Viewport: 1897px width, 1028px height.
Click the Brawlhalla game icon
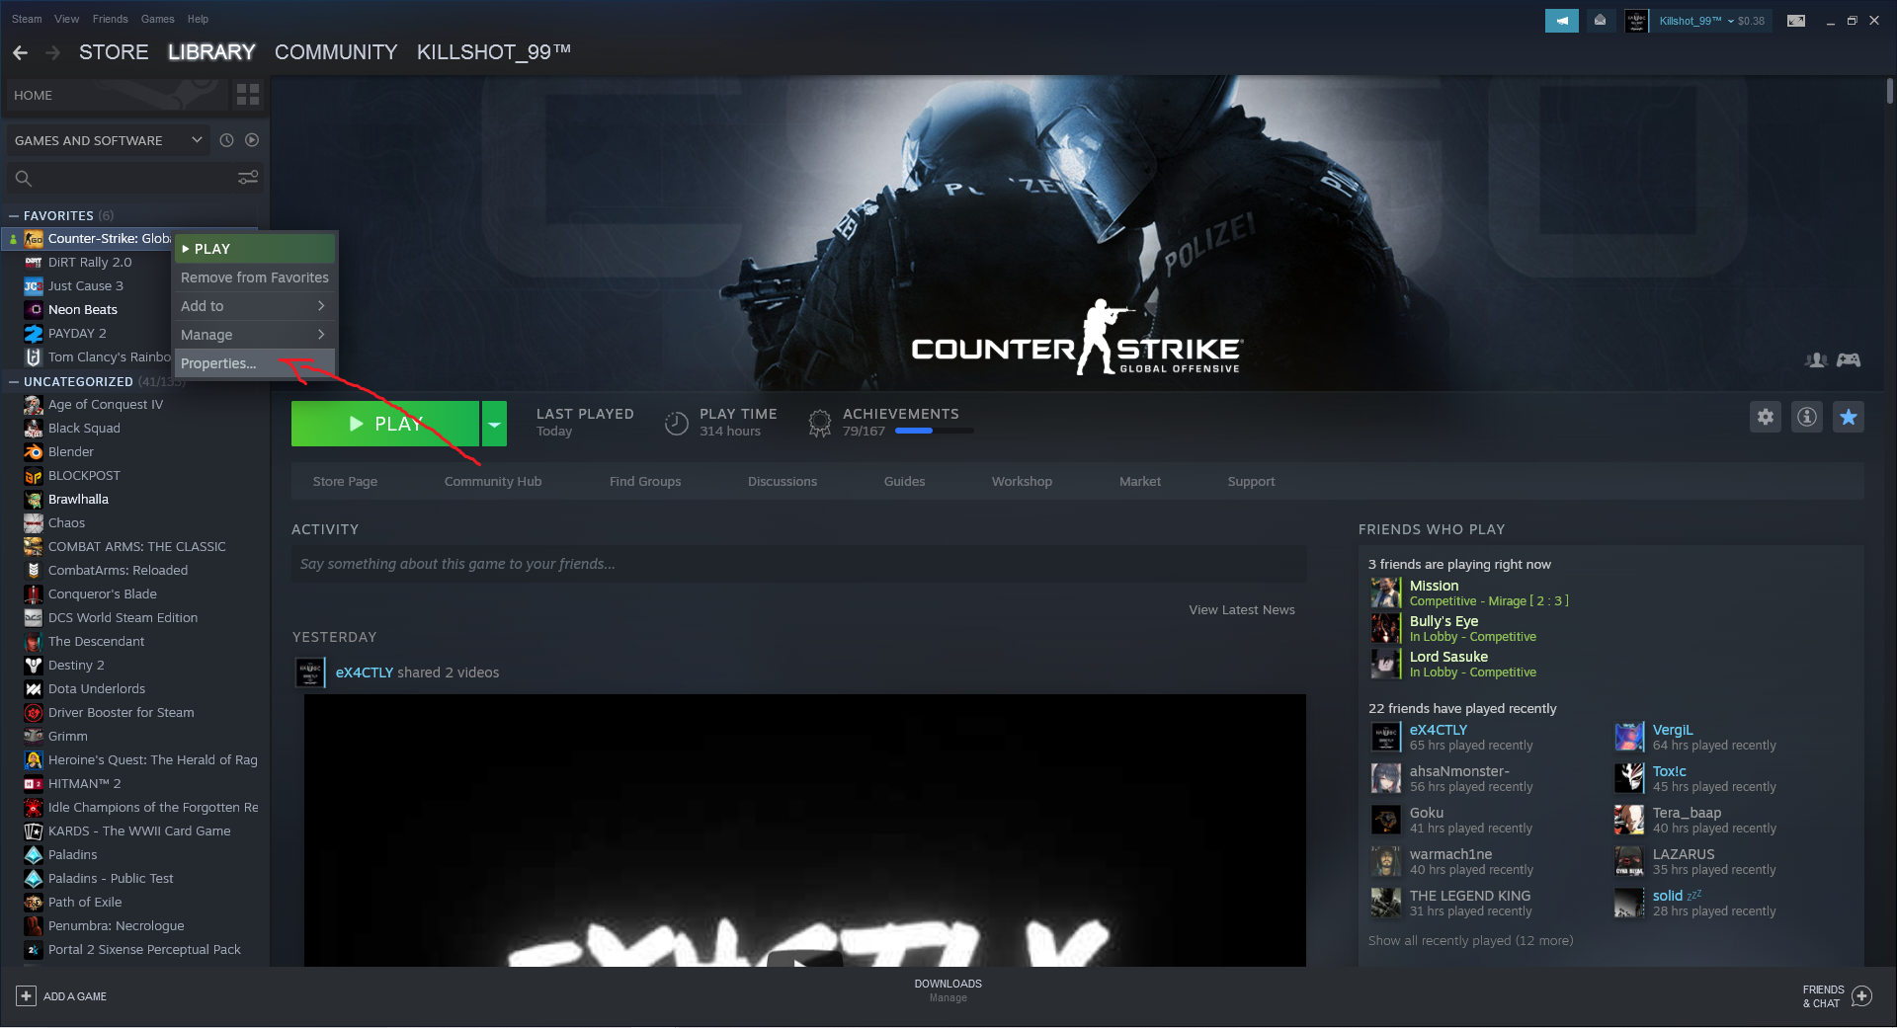[34, 500]
